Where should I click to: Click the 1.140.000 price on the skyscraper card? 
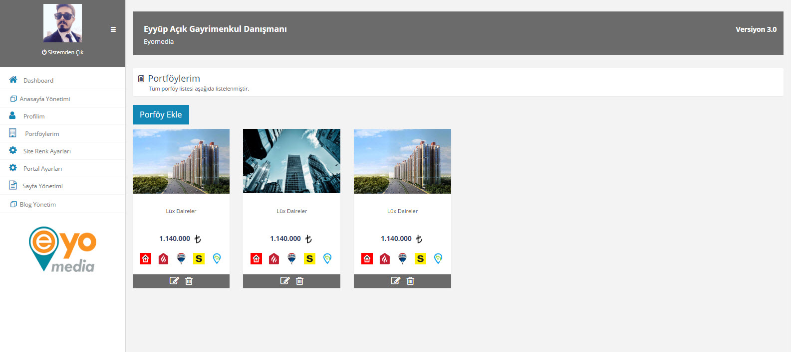pyautogui.click(x=285, y=238)
